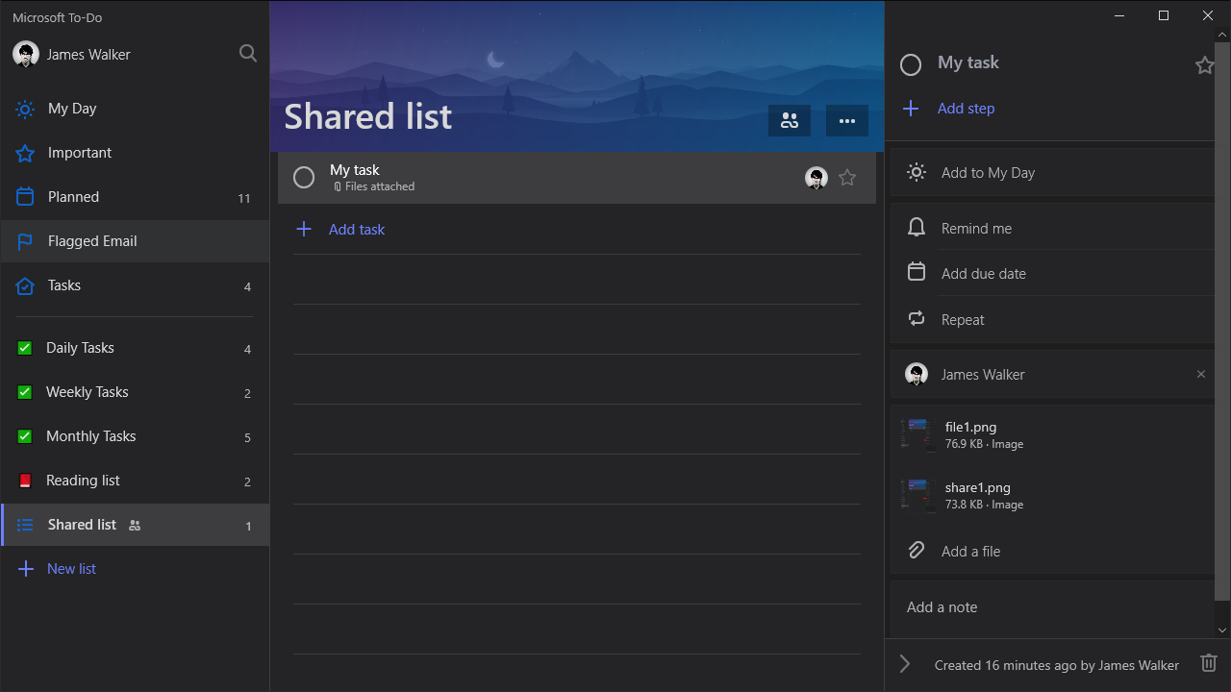Click the New list link
Screen dimensions: 1231x692
tap(71, 569)
